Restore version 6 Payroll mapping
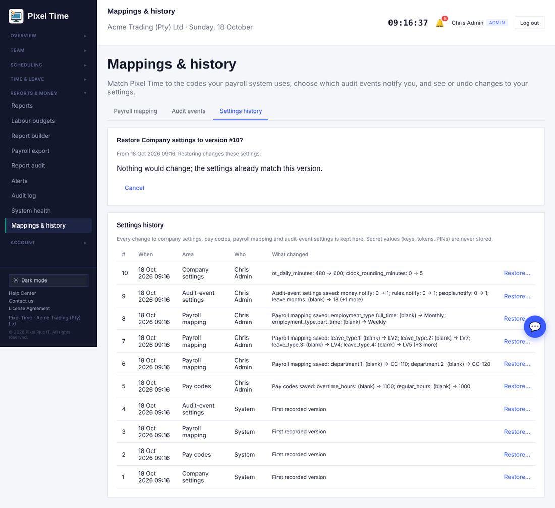Image resolution: width=555 pixels, height=508 pixels. coord(517,364)
